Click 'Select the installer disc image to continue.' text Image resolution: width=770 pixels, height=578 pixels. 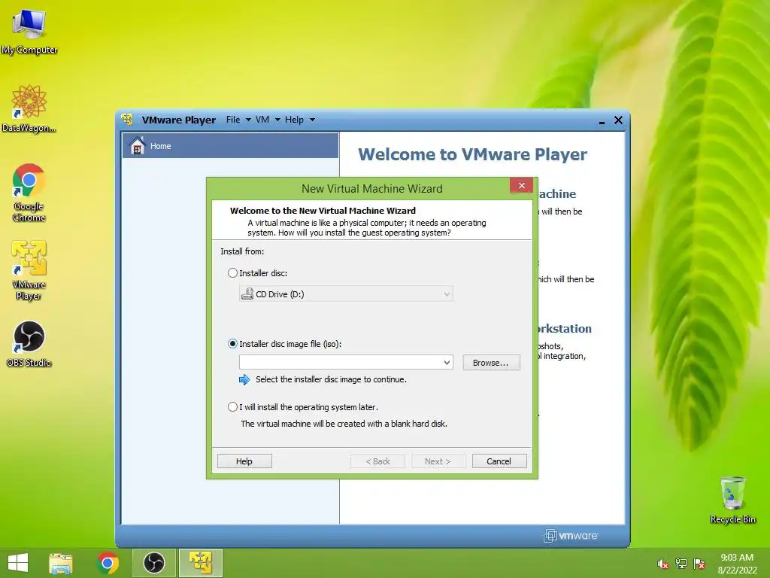pos(331,379)
